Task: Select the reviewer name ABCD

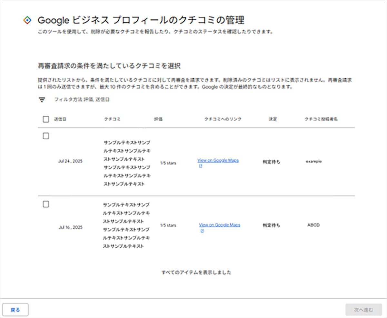Action: [x=313, y=225]
